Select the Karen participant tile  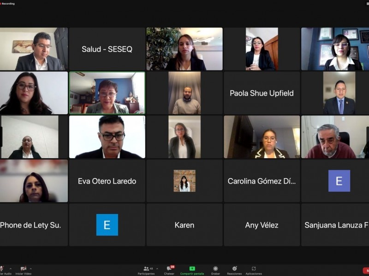(184, 225)
